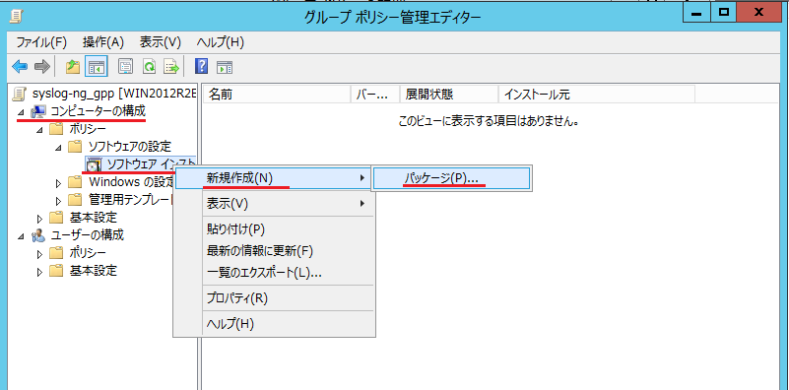
Task: Open the ヘルプ(H) menu in menu bar
Action: pos(221,42)
